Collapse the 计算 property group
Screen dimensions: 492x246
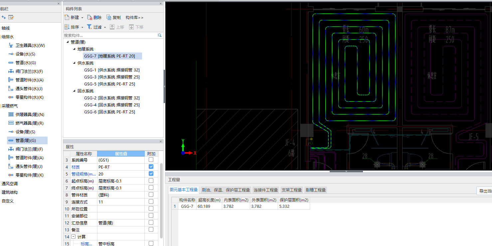[73, 237]
